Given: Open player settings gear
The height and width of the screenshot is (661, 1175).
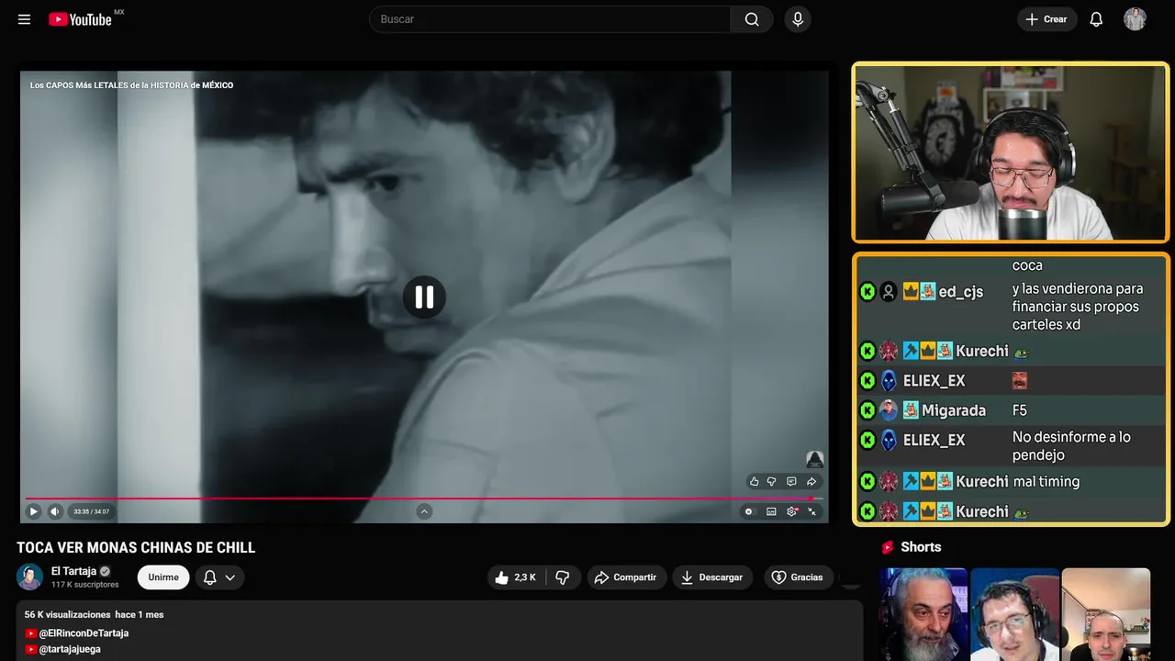Looking at the screenshot, I should (792, 511).
